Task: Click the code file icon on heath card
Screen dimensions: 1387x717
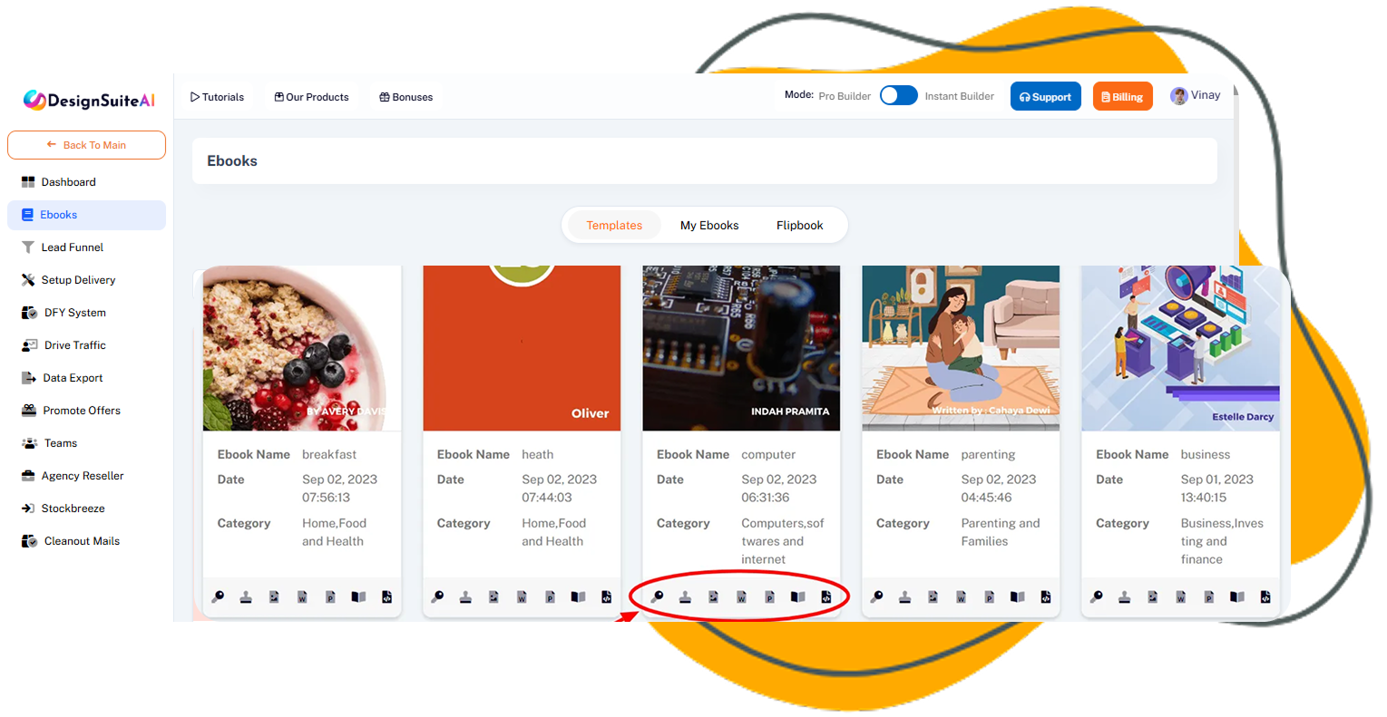Action: pyautogui.click(x=606, y=596)
